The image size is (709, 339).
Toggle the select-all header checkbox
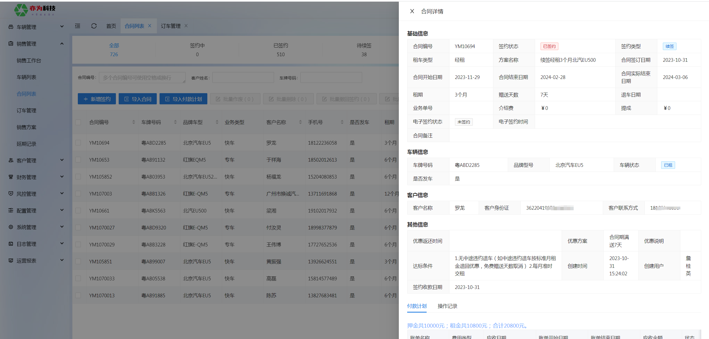tap(78, 122)
